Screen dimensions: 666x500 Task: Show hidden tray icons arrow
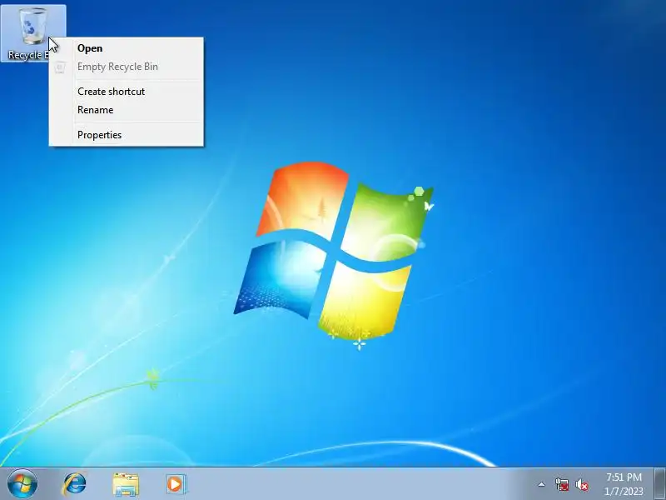542,484
